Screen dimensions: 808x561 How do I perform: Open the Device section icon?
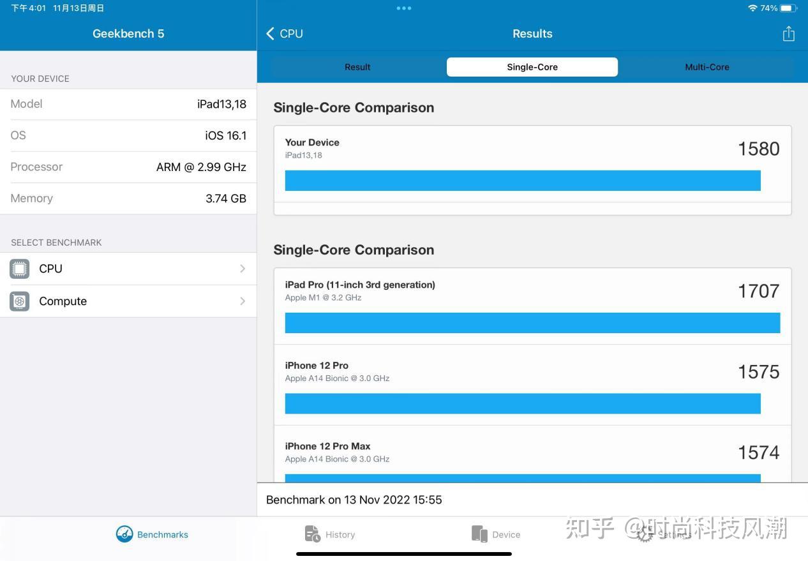[479, 534]
